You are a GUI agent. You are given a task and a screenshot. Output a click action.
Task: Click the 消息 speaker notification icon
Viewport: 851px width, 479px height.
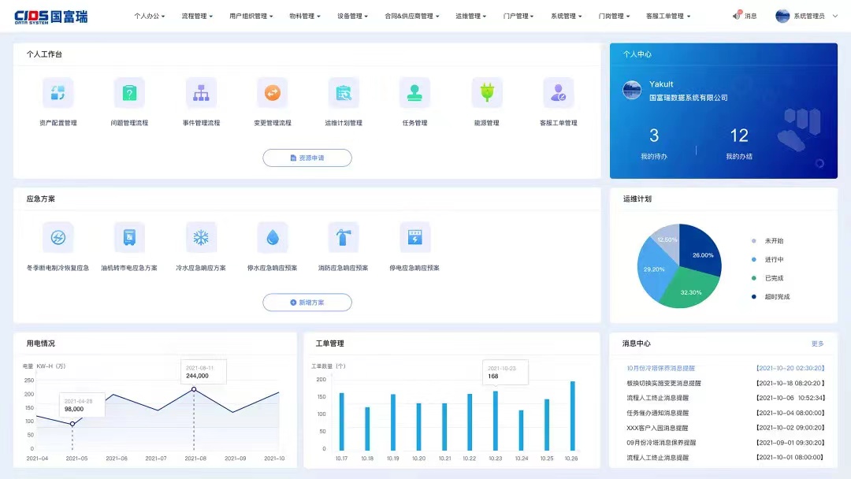tap(737, 15)
